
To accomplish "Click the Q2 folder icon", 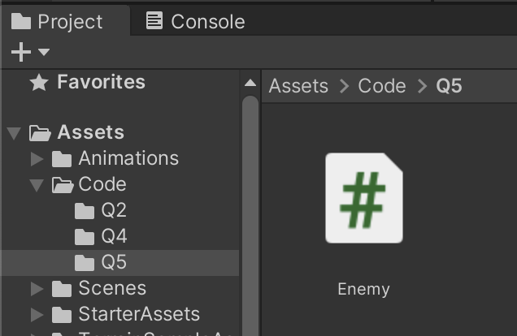I will 85,211.
